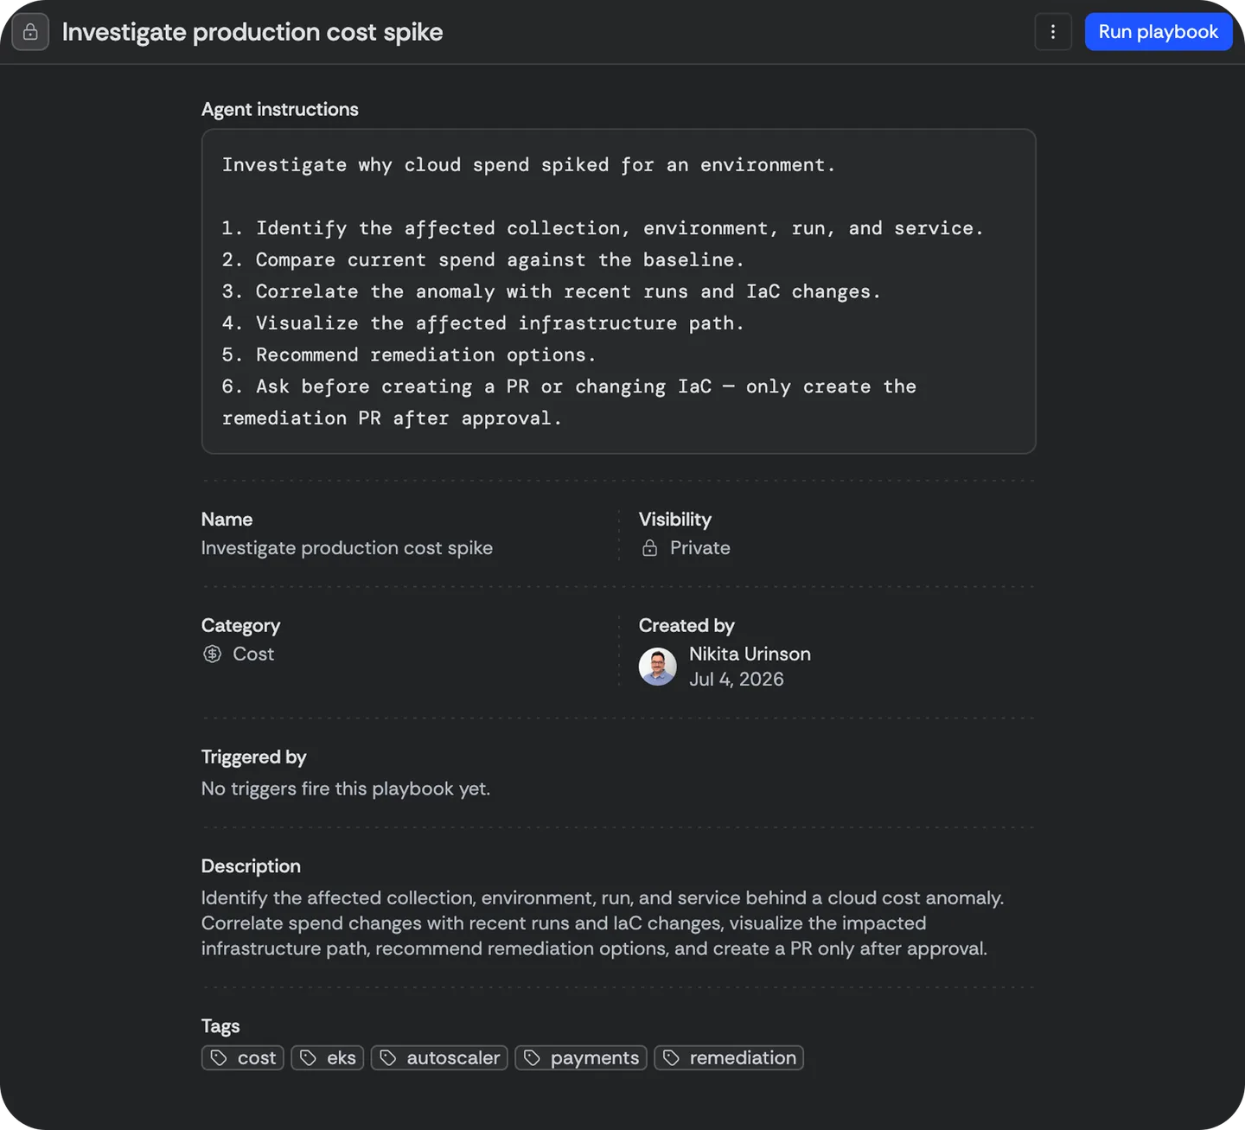Screen dimensions: 1245x1130
Task: Click the 'Category' label
Action: tap(241, 625)
